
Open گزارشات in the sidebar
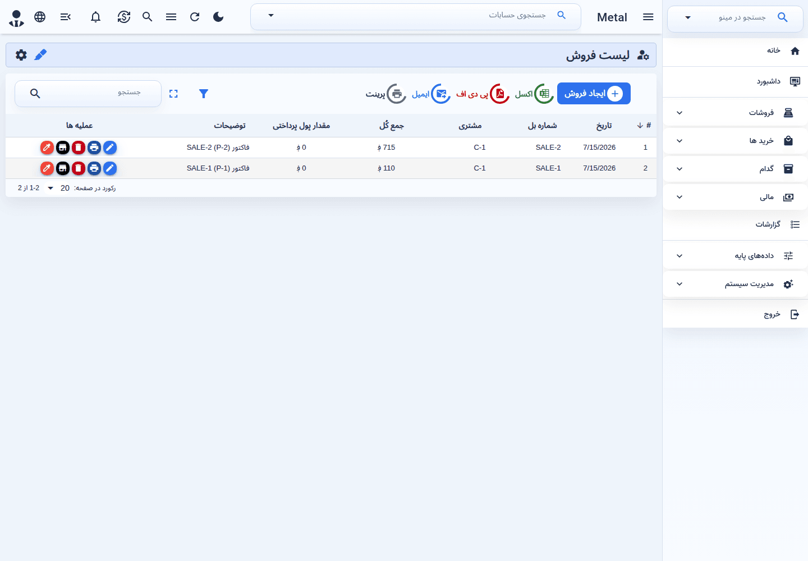pyautogui.click(x=735, y=225)
